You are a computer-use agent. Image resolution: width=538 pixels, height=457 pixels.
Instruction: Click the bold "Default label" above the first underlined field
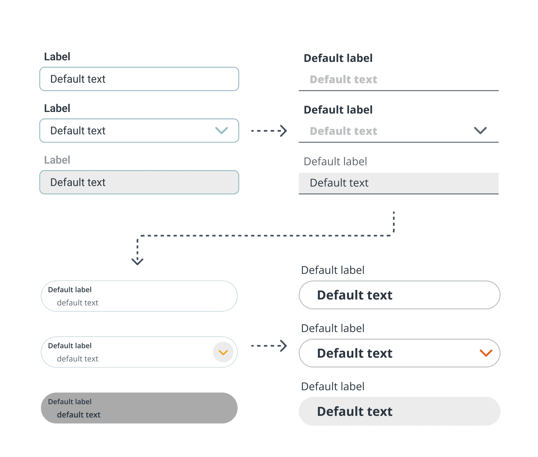tap(338, 58)
